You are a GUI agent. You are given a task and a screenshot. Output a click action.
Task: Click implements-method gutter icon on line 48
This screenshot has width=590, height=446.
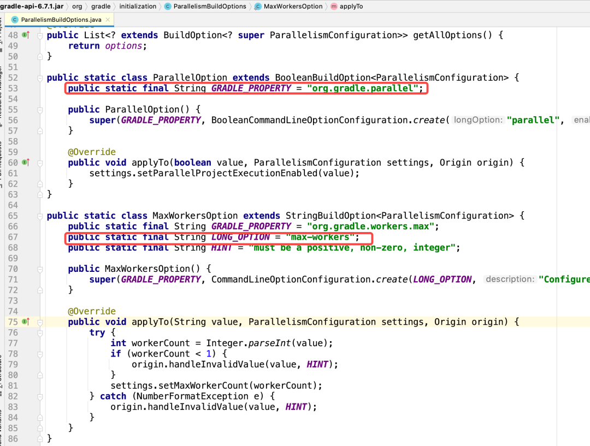coord(25,35)
